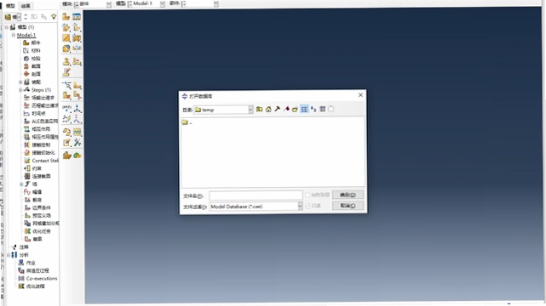The width and height of the screenshot is (546, 306).
Task: Select the Amplitudes tree item
Action: coord(37,192)
